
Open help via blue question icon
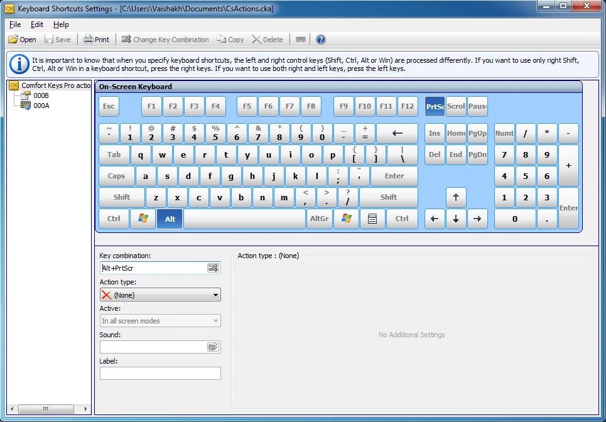click(321, 40)
